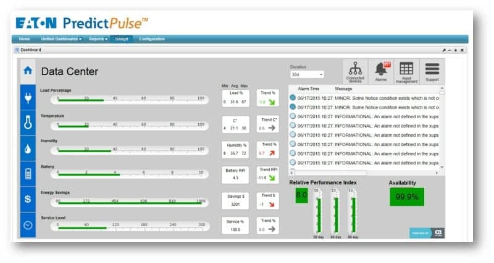494x263 pixels.
Task: Click the status circle of the second MINOR alarm
Action: click(293, 107)
